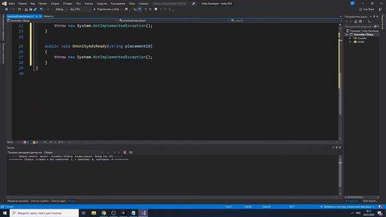
Task: Click the highlighted step toolbar icon
Action: click(x=139, y=10)
